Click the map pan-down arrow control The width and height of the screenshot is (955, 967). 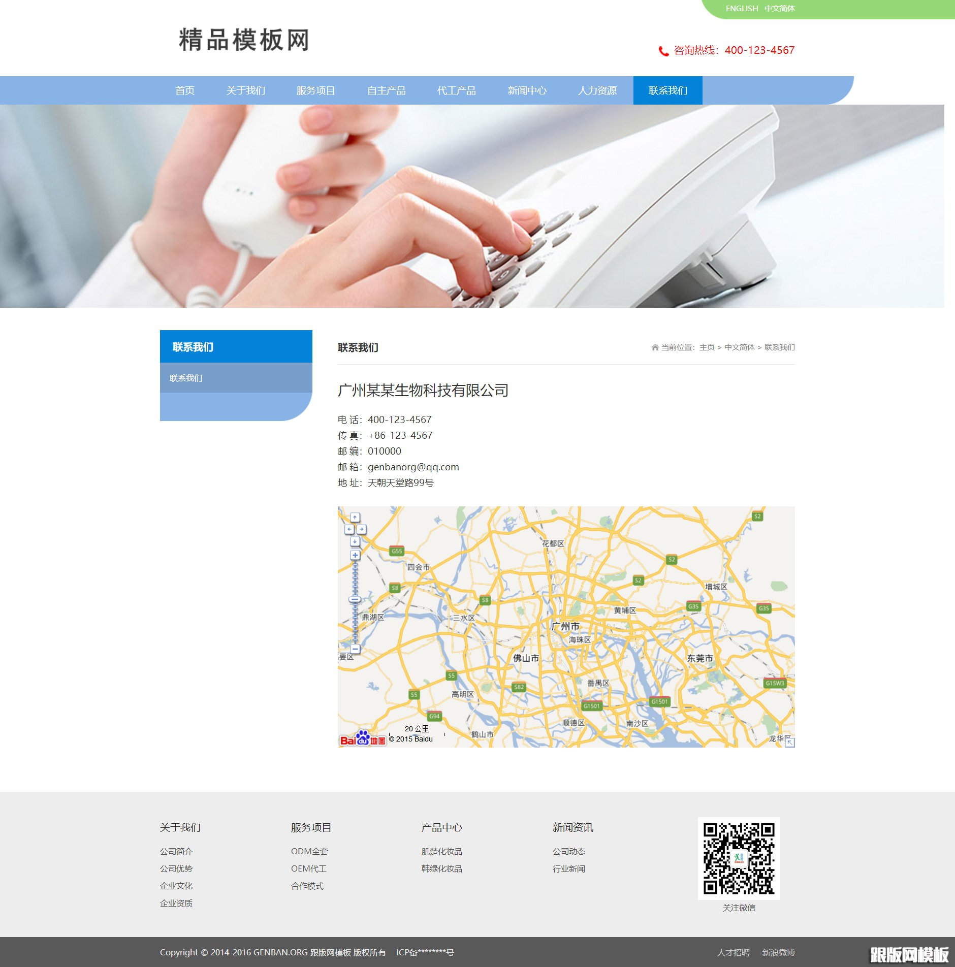point(355,541)
